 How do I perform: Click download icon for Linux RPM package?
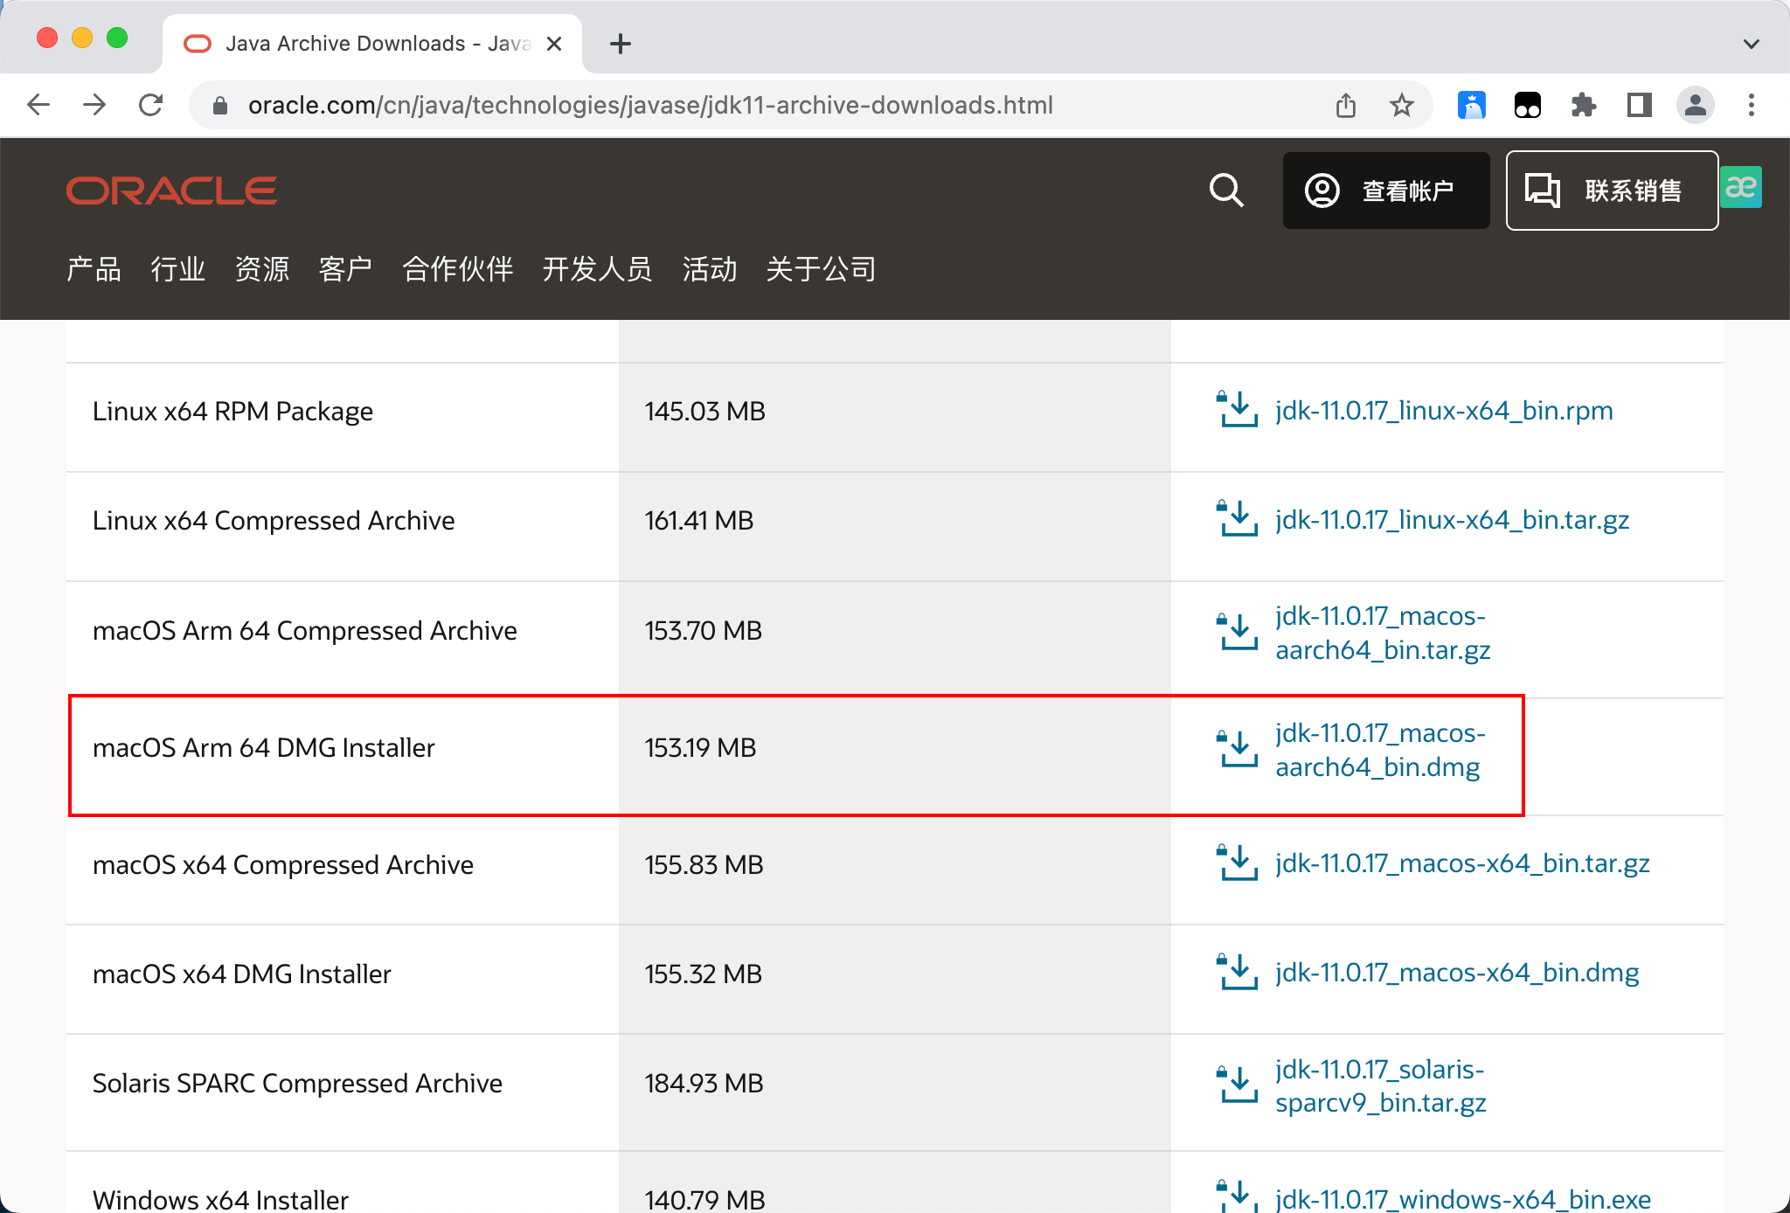(1238, 409)
